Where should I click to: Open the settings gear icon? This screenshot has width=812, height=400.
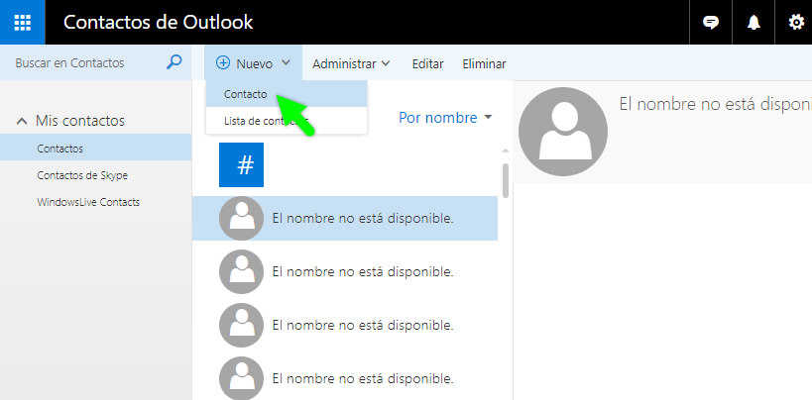pyautogui.click(x=795, y=22)
